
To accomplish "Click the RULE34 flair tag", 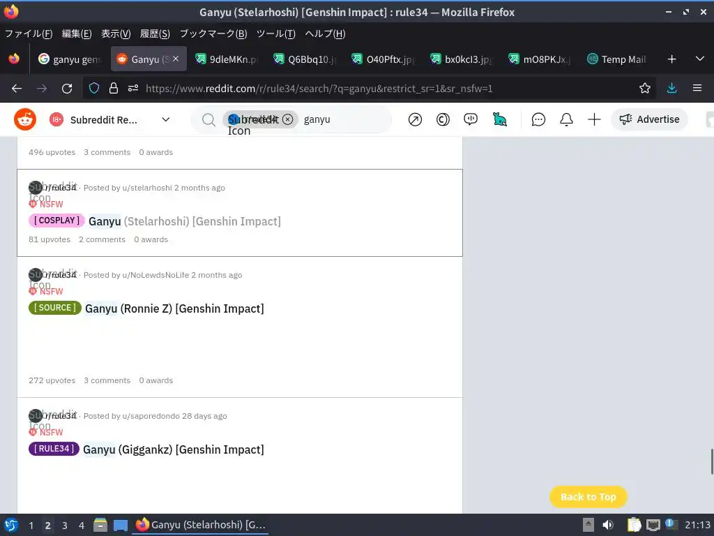I will point(54,449).
